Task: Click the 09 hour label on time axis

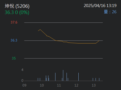Action: click(24, 85)
